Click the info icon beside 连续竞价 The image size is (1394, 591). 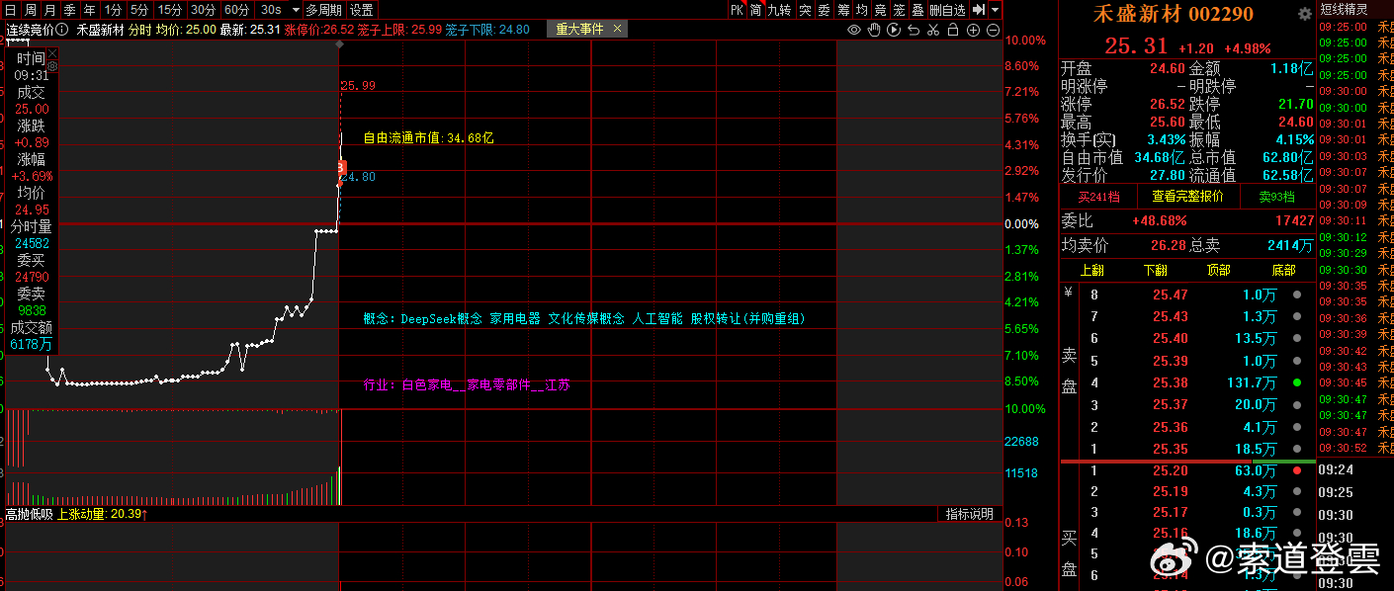point(63,30)
